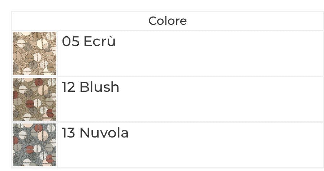
Task: Click the word Nuvola
Action: (104, 133)
